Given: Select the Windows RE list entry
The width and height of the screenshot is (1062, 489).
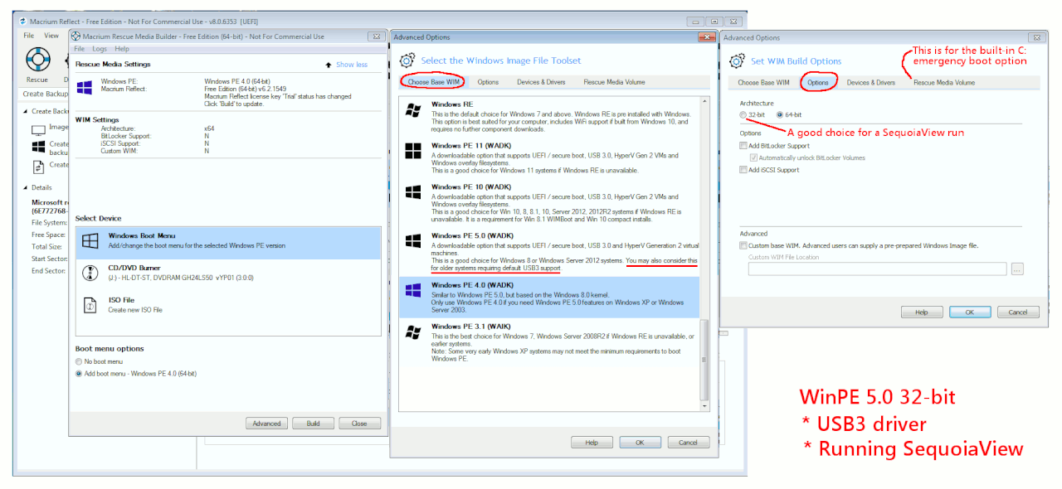Looking at the screenshot, I should (x=549, y=115).
